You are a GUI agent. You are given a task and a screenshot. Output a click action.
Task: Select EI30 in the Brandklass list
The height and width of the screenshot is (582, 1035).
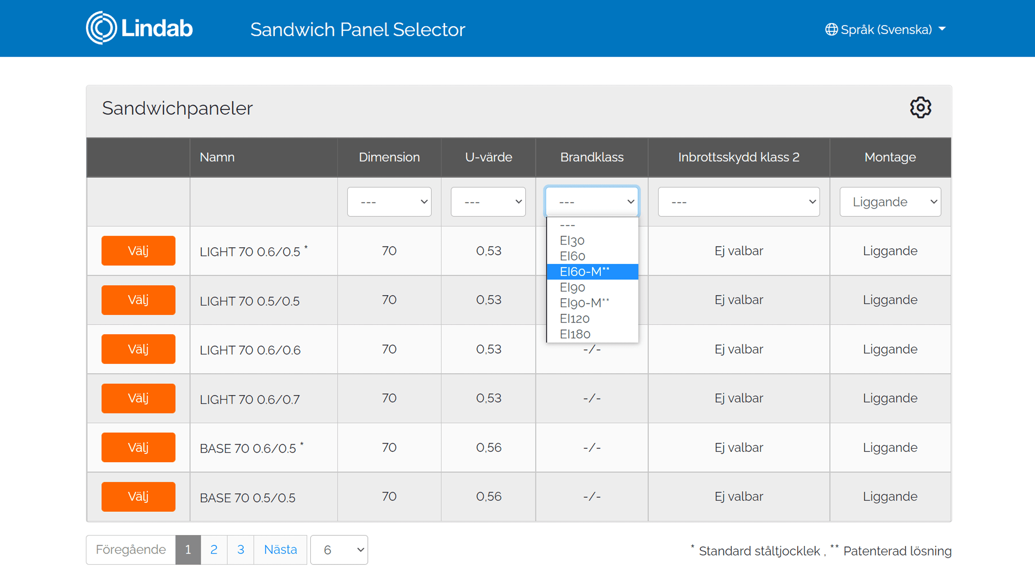(572, 241)
